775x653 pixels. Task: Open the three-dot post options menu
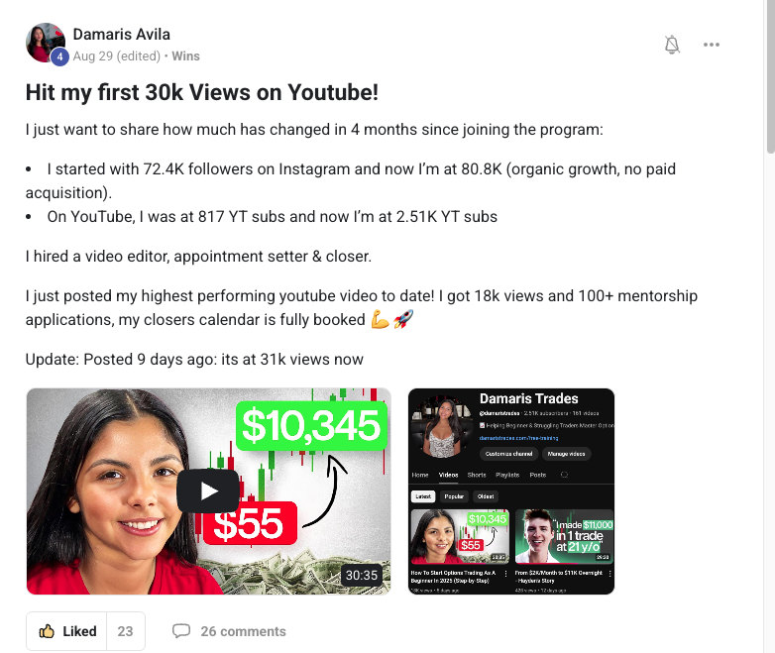point(712,45)
